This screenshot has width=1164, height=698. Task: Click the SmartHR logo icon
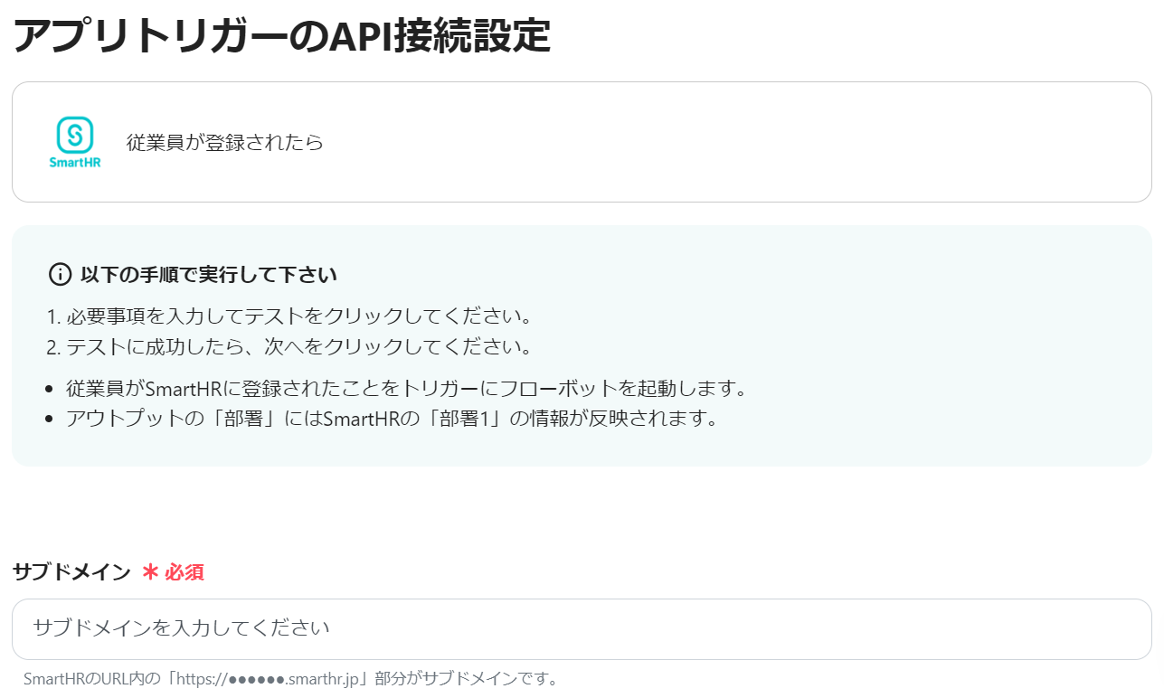pyautogui.click(x=75, y=135)
